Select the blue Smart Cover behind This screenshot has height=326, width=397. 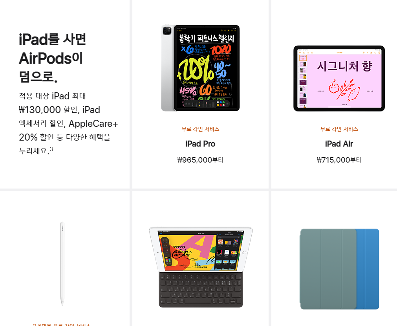pyautogui.click(x=368, y=269)
